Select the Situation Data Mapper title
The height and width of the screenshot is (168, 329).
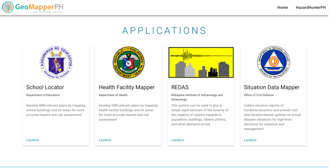point(272,87)
